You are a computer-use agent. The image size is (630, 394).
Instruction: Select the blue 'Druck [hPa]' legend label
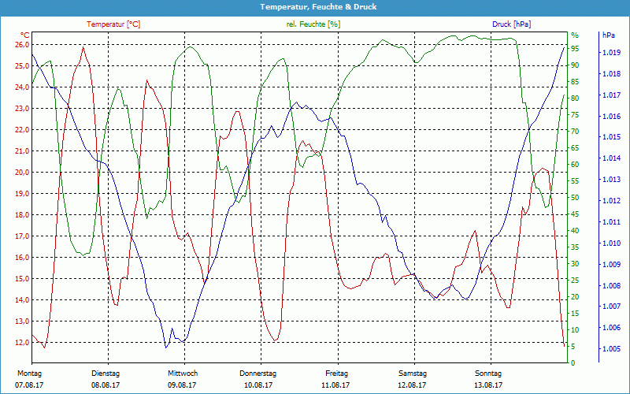(511, 24)
